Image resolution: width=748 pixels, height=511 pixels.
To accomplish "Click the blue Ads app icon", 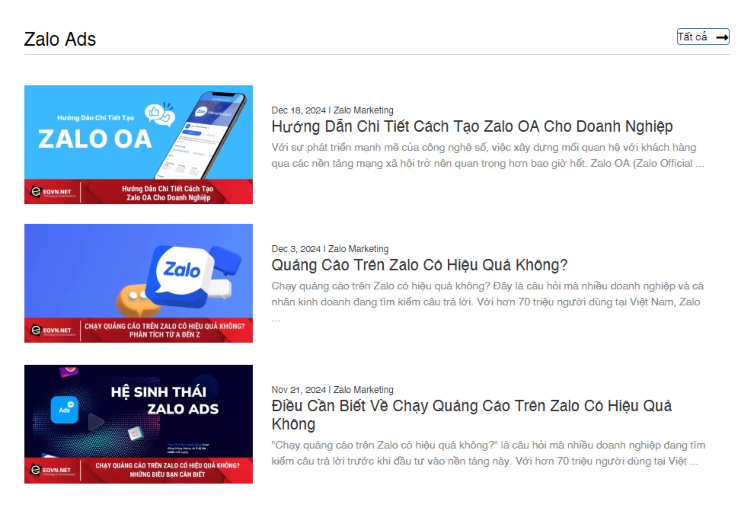I will (65, 410).
